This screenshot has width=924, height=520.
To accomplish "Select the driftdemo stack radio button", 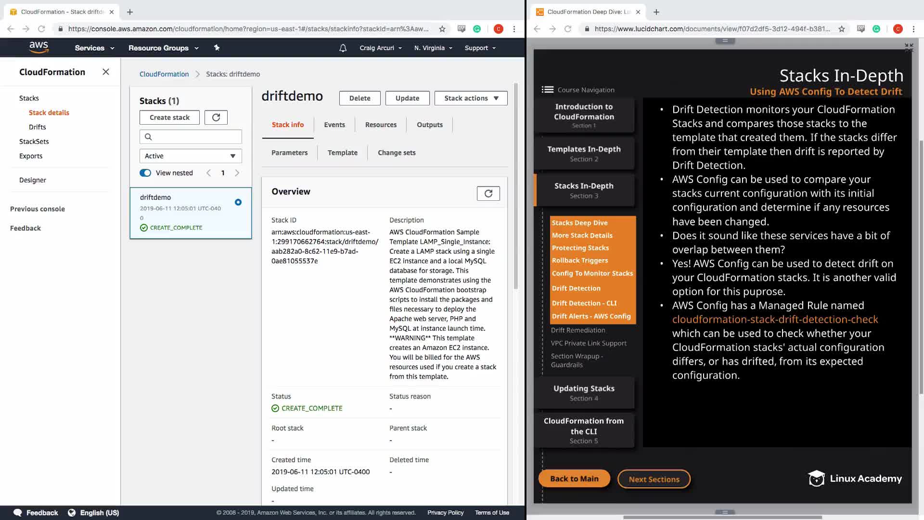I will click(x=238, y=202).
